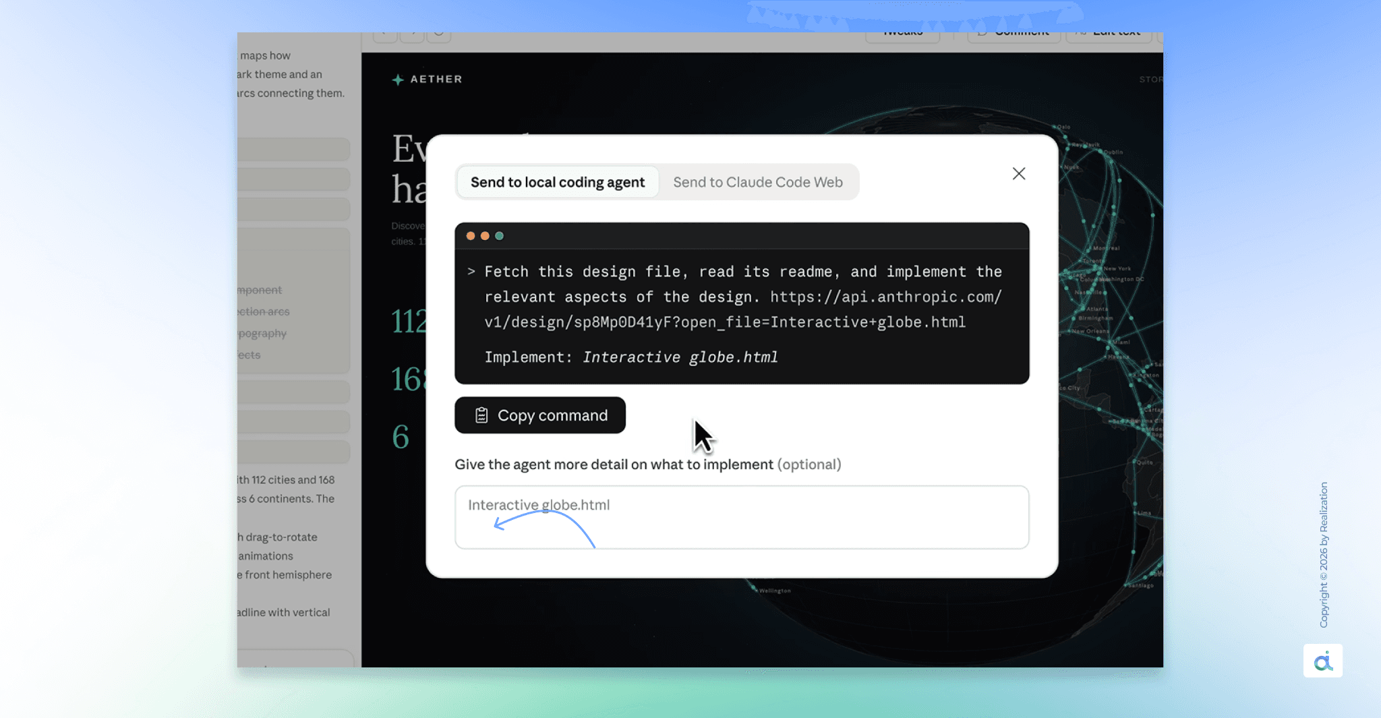Click the 'Copyright © 2026 by Realization' text
1381x718 pixels.
click(1324, 555)
